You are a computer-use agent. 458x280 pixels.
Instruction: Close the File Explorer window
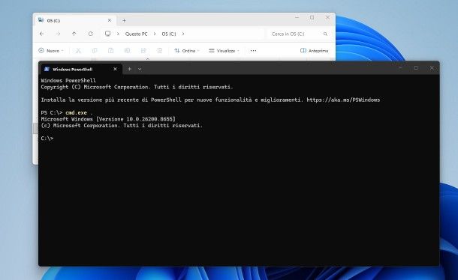coord(327,17)
